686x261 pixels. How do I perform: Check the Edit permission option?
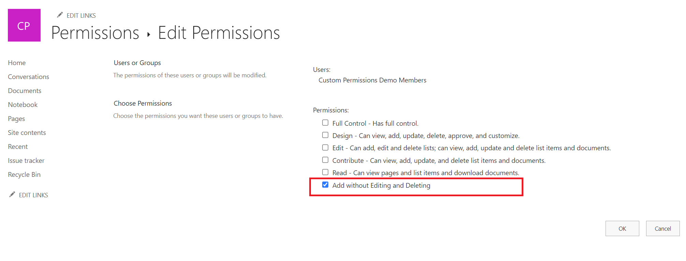[x=325, y=147]
